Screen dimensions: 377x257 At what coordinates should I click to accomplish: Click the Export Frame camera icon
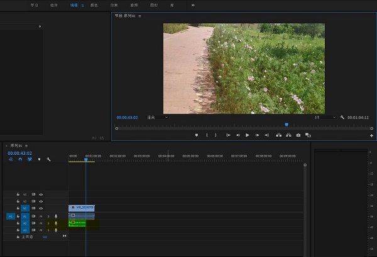click(298, 135)
